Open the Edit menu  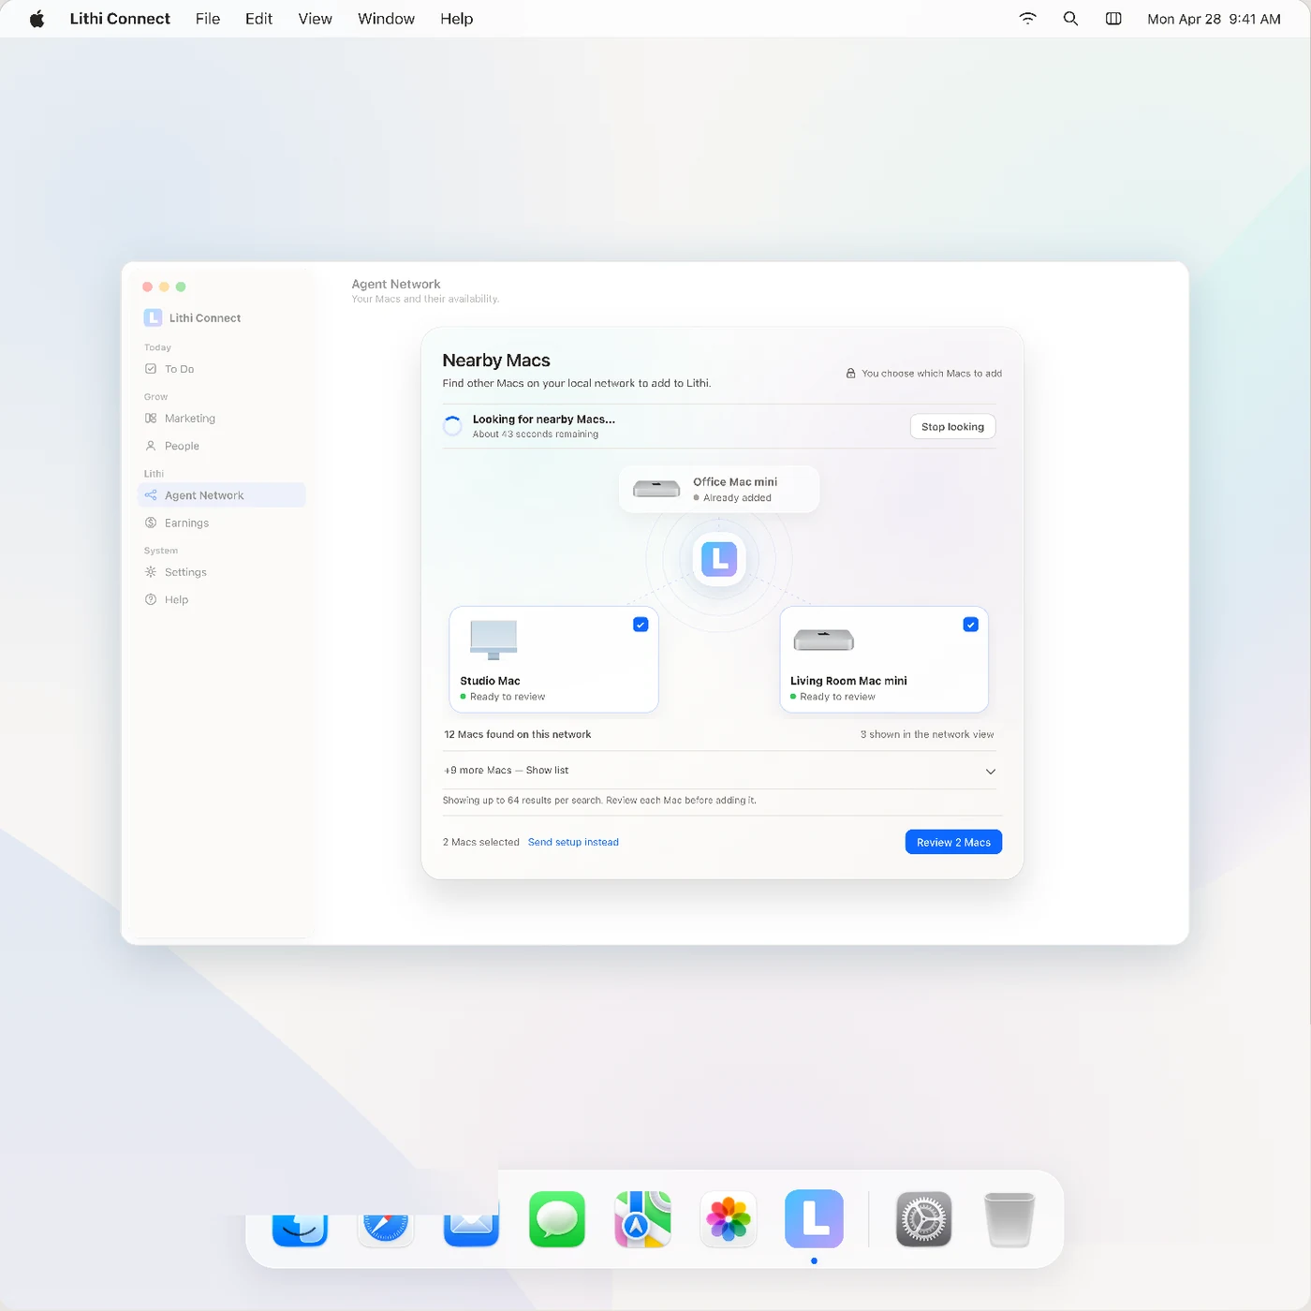(x=258, y=19)
